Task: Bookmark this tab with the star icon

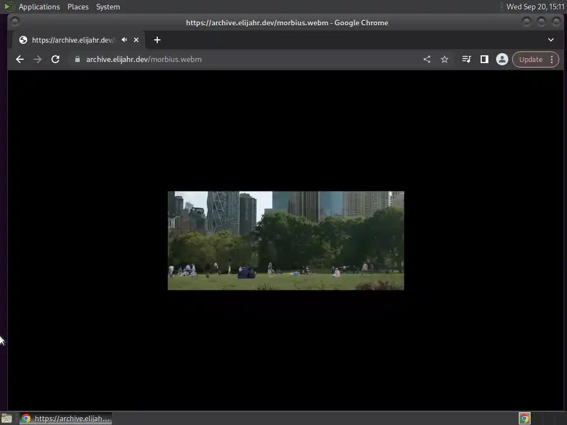Action: click(445, 59)
